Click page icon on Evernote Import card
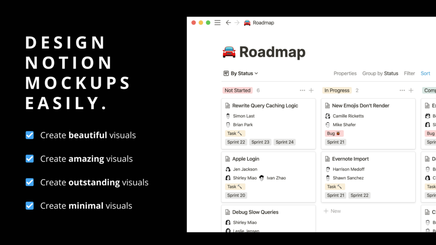This screenshot has width=436, height=245. pyautogui.click(x=327, y=159)
